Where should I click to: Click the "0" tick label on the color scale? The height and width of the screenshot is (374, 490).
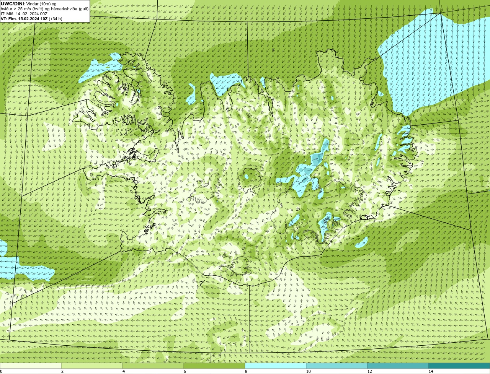[1, 371]
